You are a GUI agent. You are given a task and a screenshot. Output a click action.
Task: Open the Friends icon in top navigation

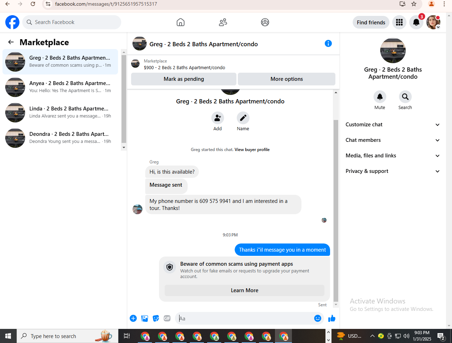click(x=223, y=22)
